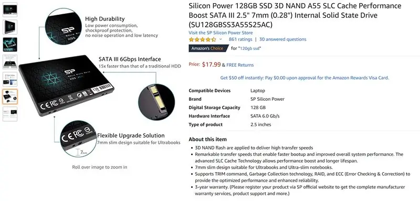
Task: Click the High Durability close-up circle image
Action: point(64,26)
